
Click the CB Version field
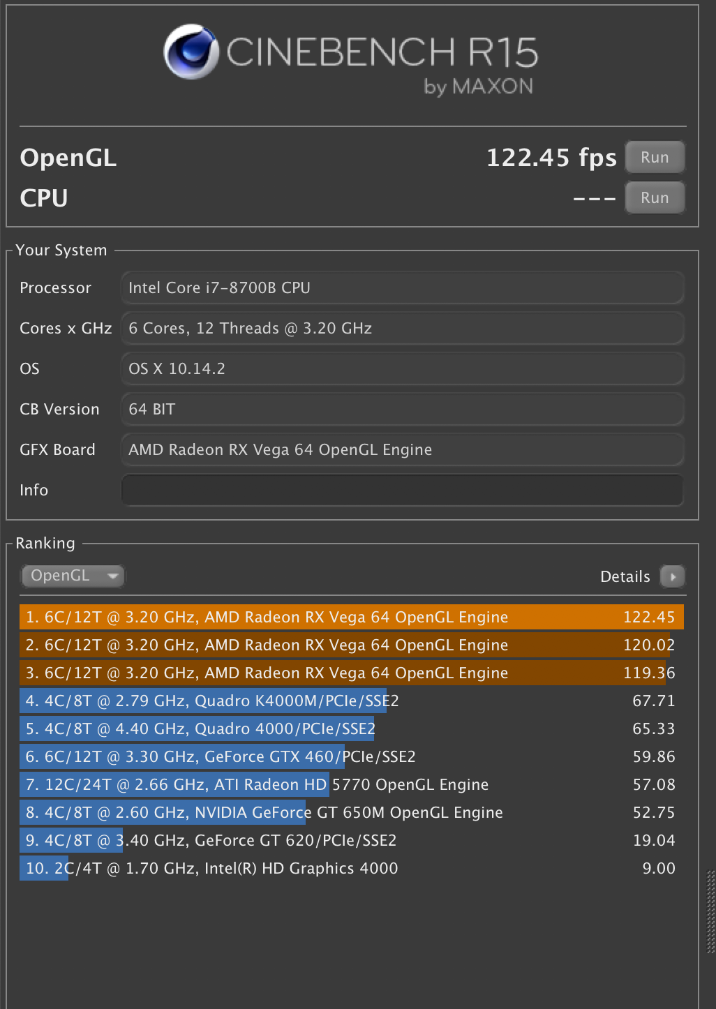click(402, 409)
